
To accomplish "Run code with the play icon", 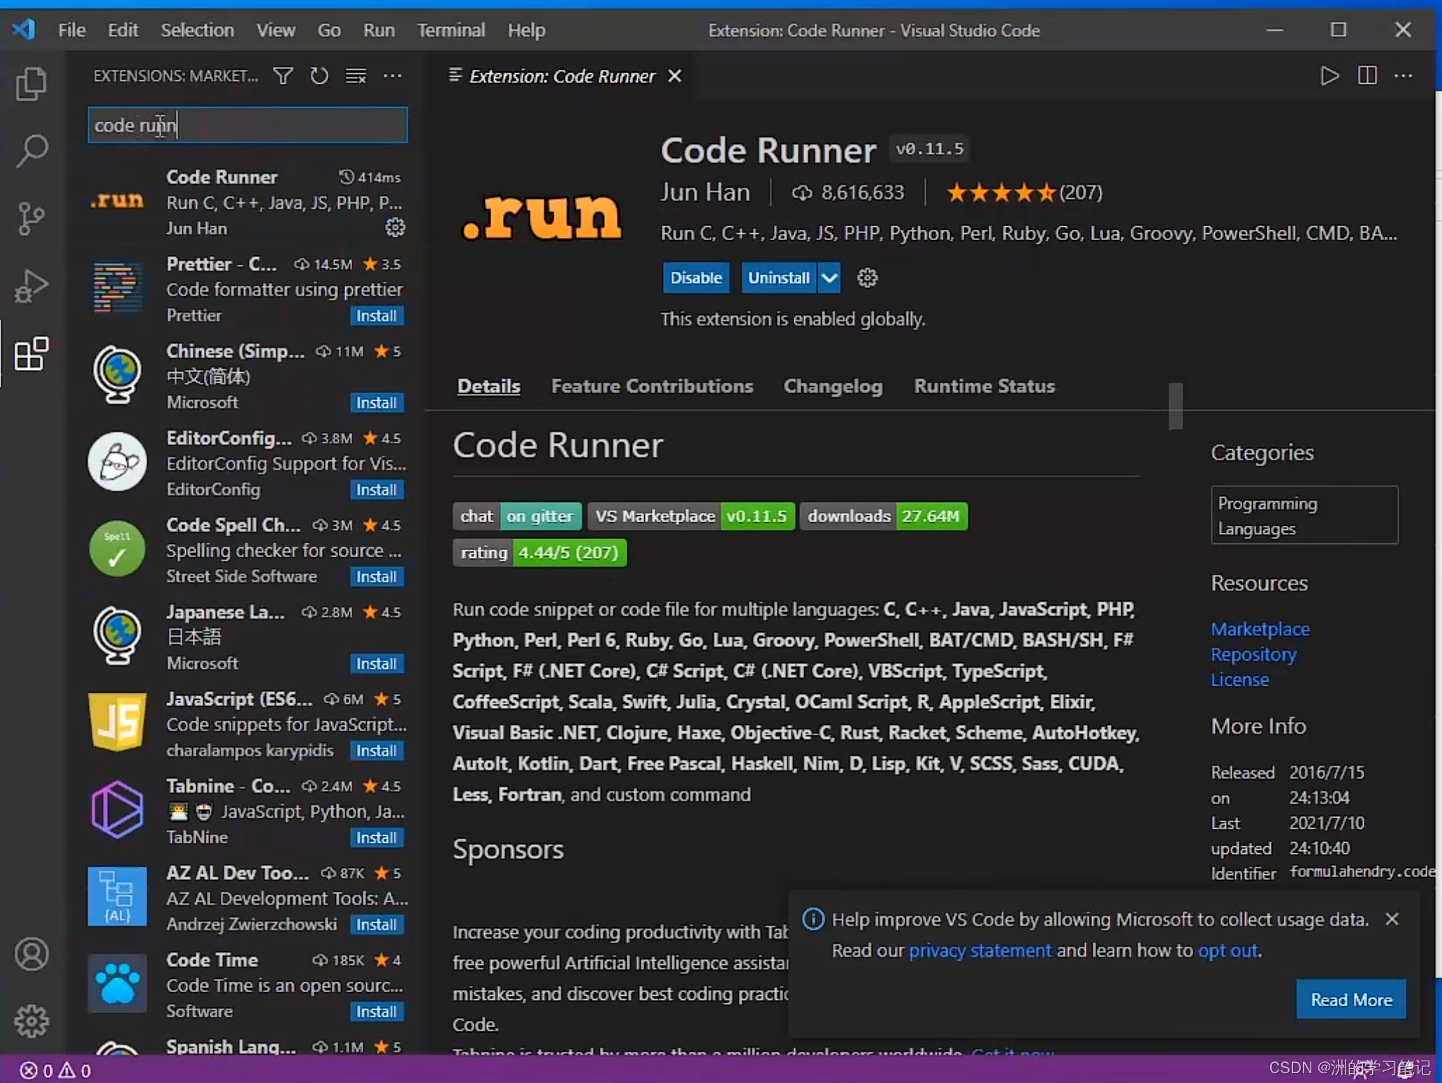I will (1330, 75).
